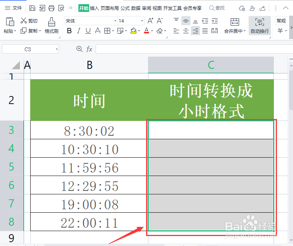Toggle Wrap Text (自动换行) button
Image resolution: width=293 pixels, height=246 pixels.
point(260,26)
